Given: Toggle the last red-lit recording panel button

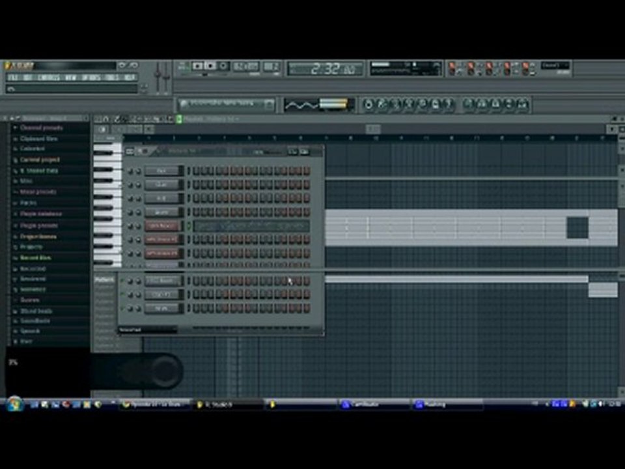Looking at the screenshot, I should point(526,66).
